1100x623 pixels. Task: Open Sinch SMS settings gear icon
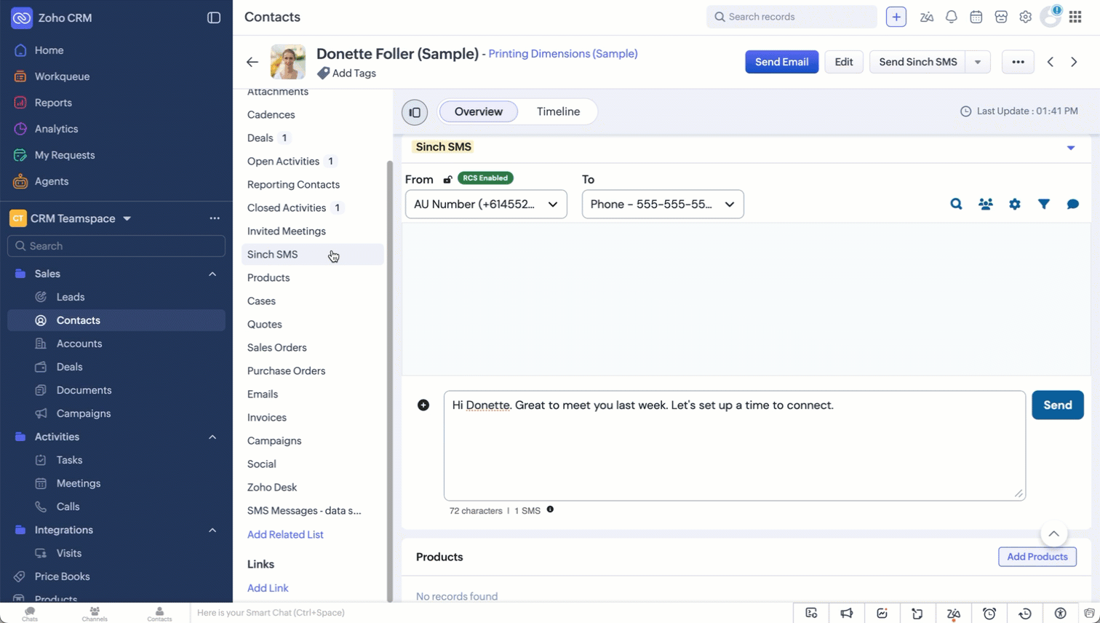pyautogui.click(x=1015, y=205)
